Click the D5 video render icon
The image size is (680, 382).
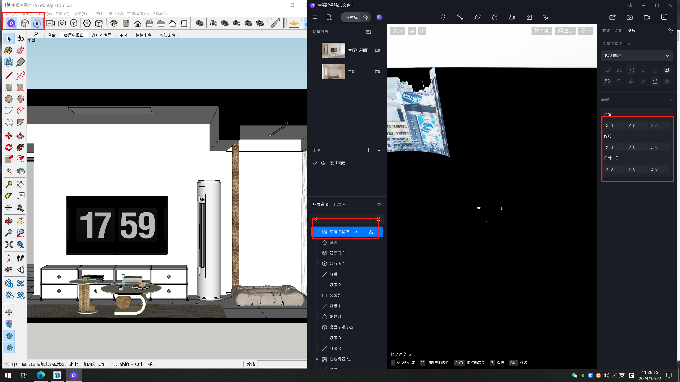click(x=647, y=18)
